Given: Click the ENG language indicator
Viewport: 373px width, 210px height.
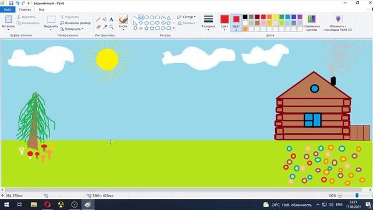Looking at the screenshot, I should click(339, 205).
